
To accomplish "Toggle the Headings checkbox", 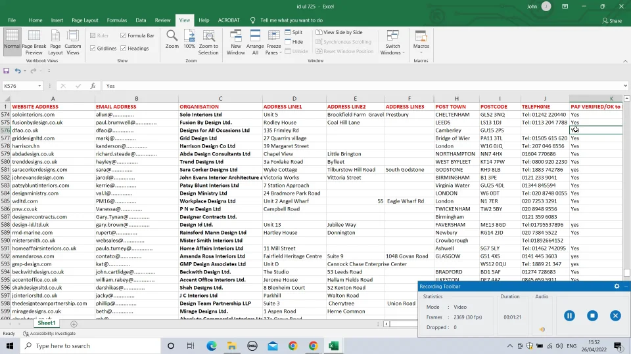I will 124,49.
